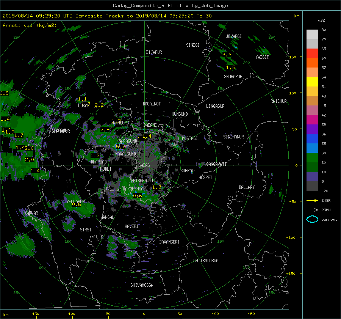Click the VIL value 5.7 storm annotation
Image resolution: width=341 pixels, height=319 pixels.
[x=120, y=146]
